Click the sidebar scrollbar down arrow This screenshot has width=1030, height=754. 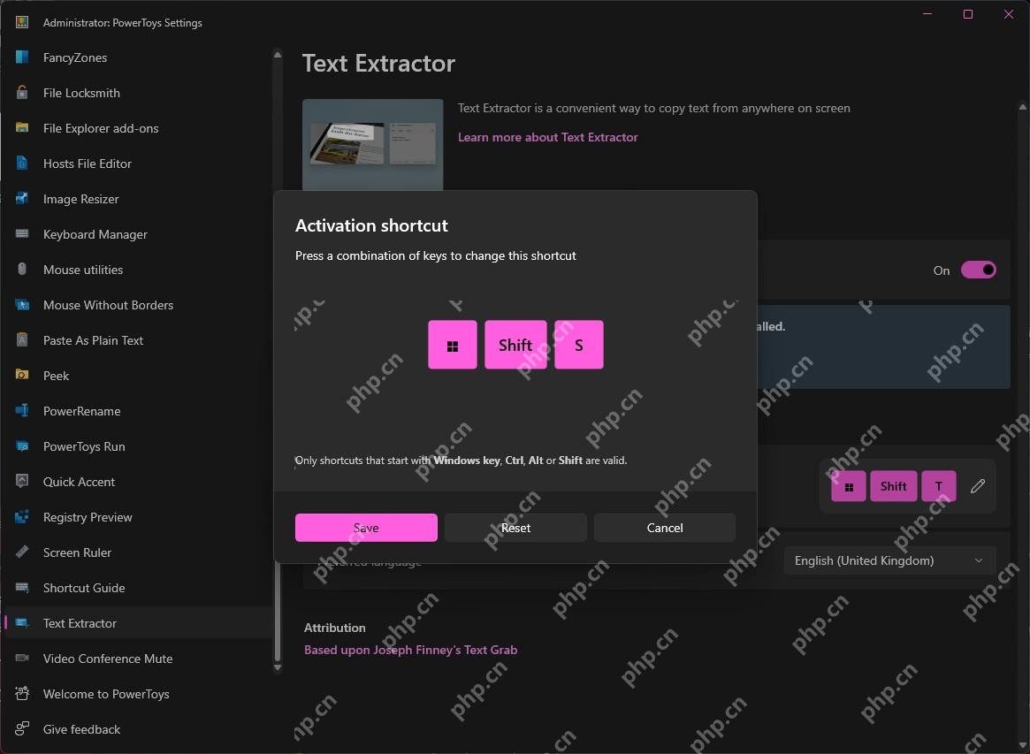pyautogui.click(x=278, y=667)
